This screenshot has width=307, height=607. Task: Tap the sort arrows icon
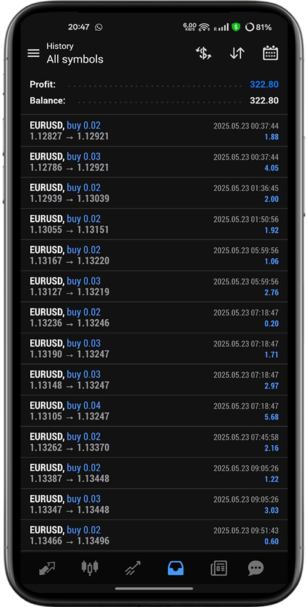point(237,53)
